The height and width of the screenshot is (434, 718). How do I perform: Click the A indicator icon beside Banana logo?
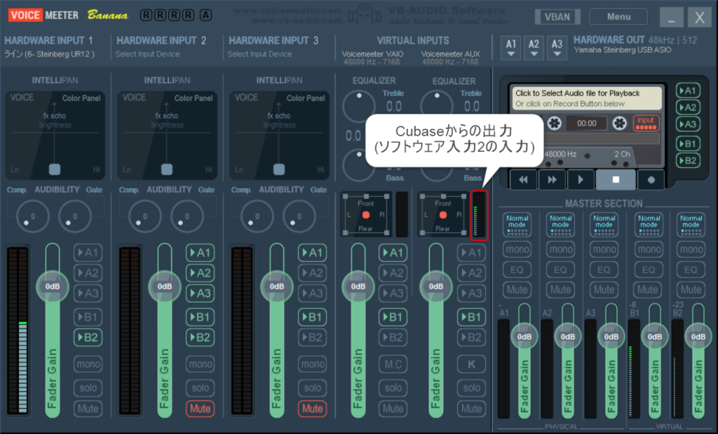click(x=205, y=15)
